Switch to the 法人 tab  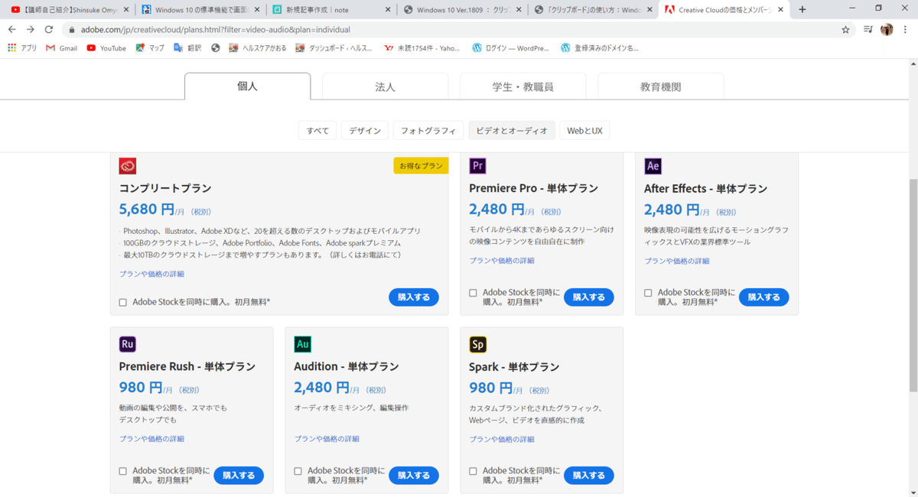(385, 87)
